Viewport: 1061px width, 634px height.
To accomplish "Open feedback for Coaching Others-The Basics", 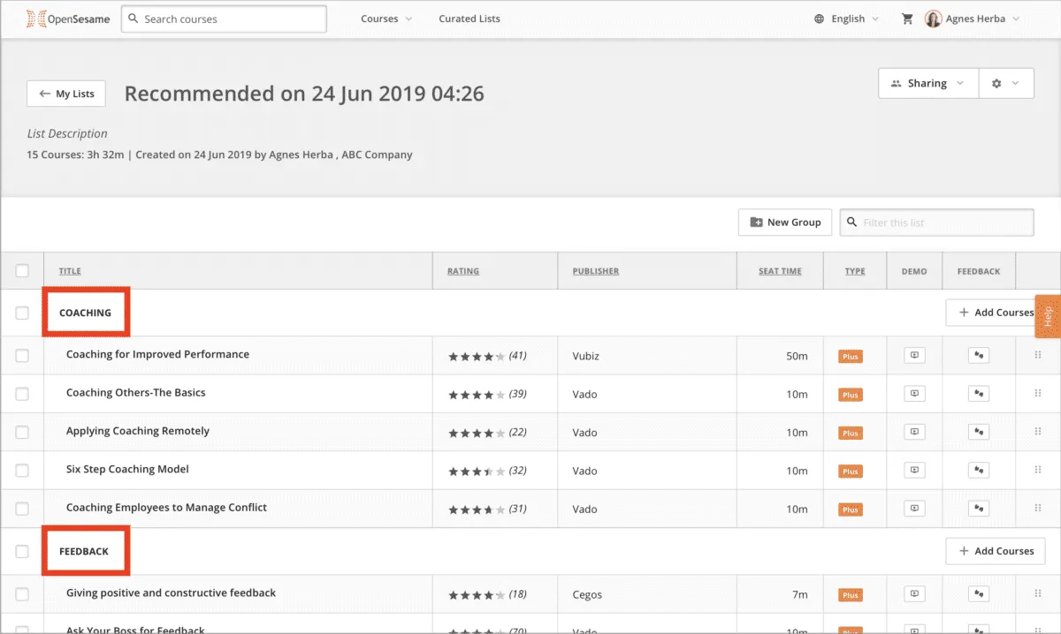I will pos(978,394).
